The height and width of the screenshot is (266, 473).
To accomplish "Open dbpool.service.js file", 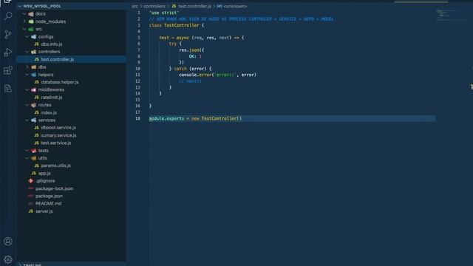I will pyautogui.click(x=58, y=128).
